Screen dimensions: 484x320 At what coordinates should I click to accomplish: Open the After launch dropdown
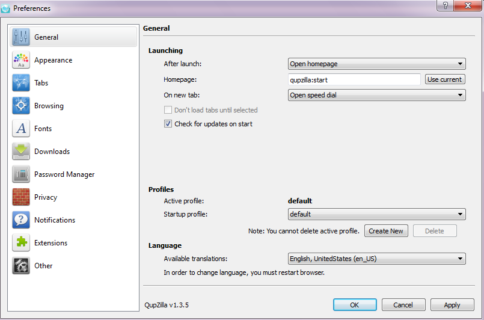tap(376, 64)
